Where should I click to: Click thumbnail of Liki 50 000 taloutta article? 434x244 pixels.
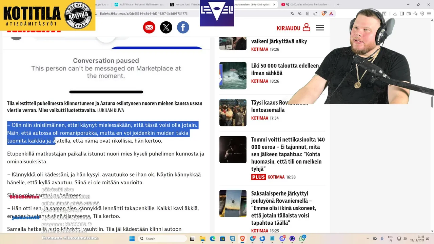pos(233,76)
